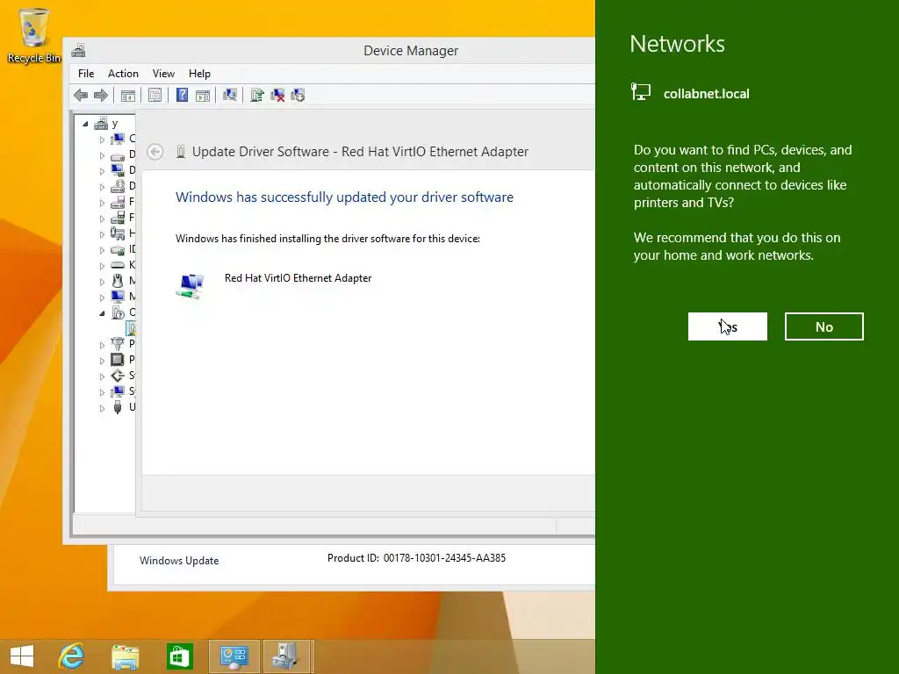Expand the Storage controllers tree node
The image size is (899, 674).
pyautogui.click(x=102, y=376)
